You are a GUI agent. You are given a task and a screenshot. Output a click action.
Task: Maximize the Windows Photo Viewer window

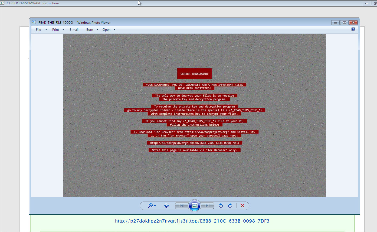[344, 23]
